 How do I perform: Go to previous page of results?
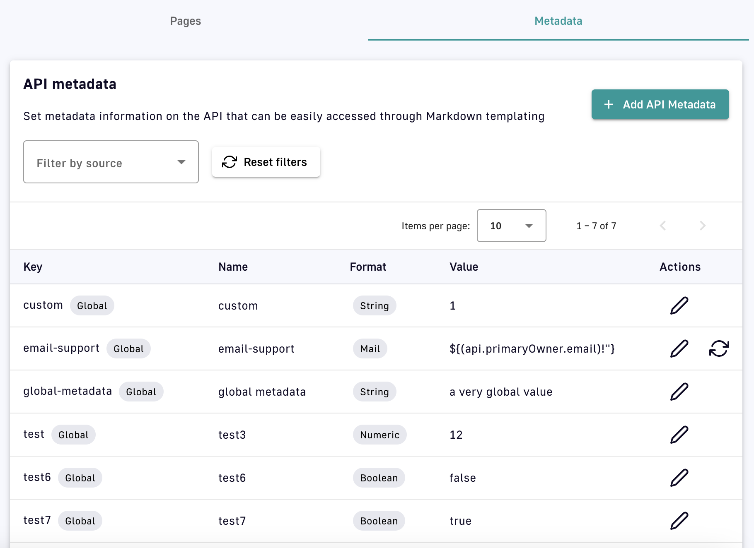pos(663,226)
